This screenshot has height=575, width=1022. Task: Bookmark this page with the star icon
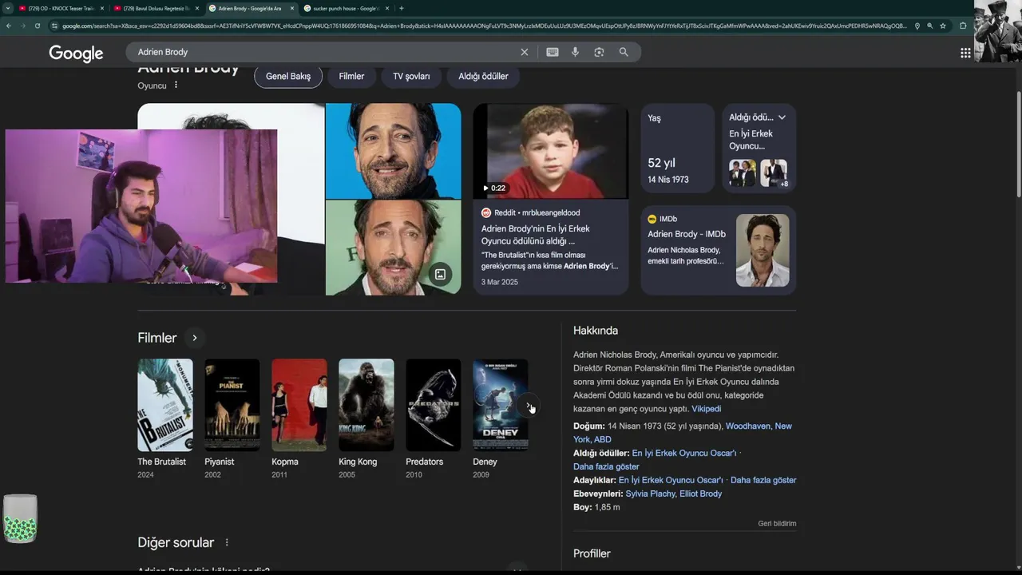coord(943,26)
